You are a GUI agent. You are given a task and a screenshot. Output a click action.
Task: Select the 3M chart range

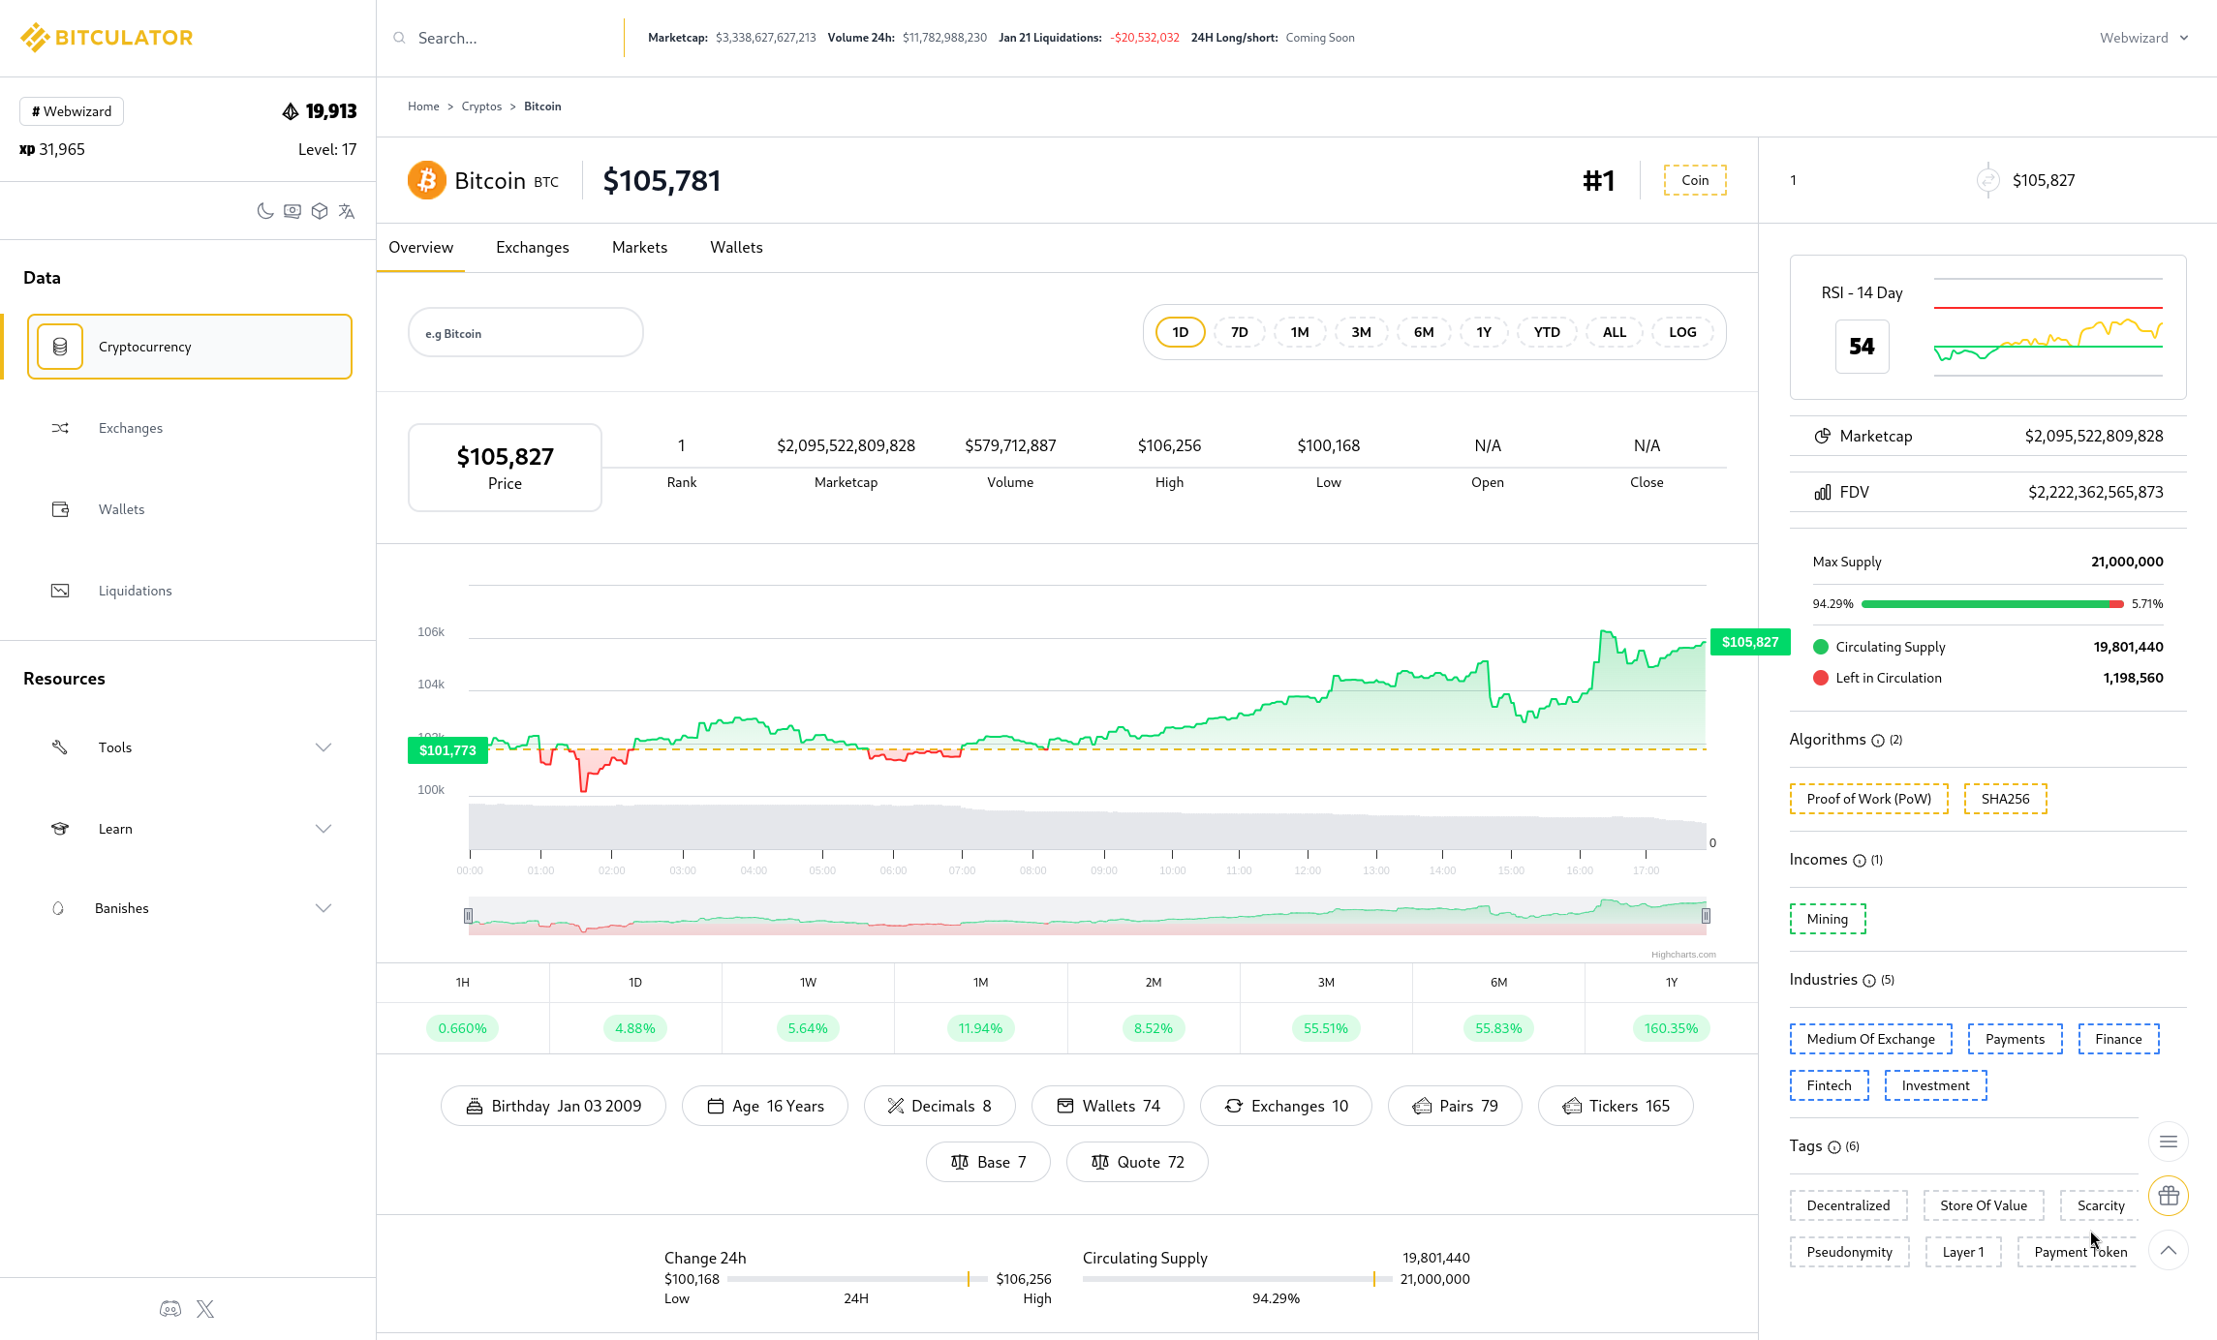[1361, 332]
